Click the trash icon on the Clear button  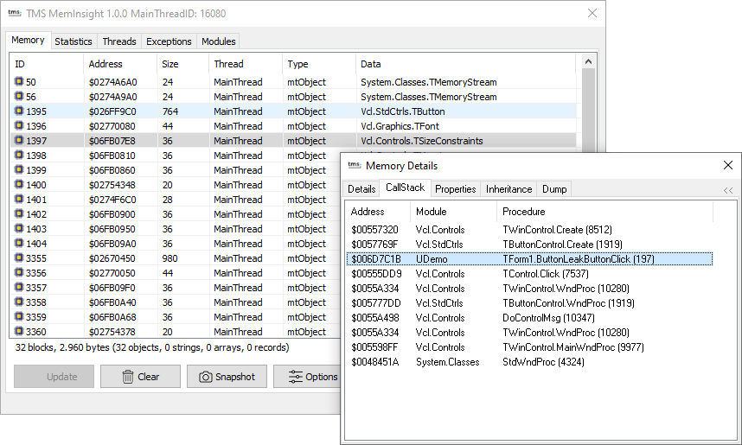pyautogui.click(x=127, y=377)
